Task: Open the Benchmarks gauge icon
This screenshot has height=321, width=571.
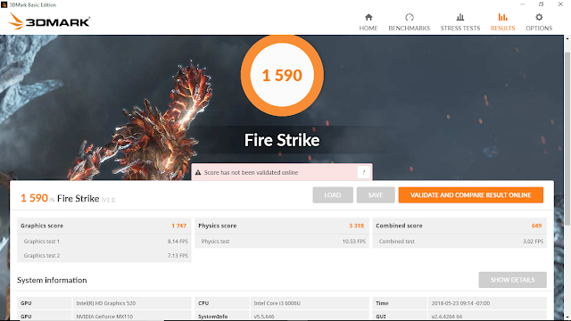Action: [x=410, y=17]
